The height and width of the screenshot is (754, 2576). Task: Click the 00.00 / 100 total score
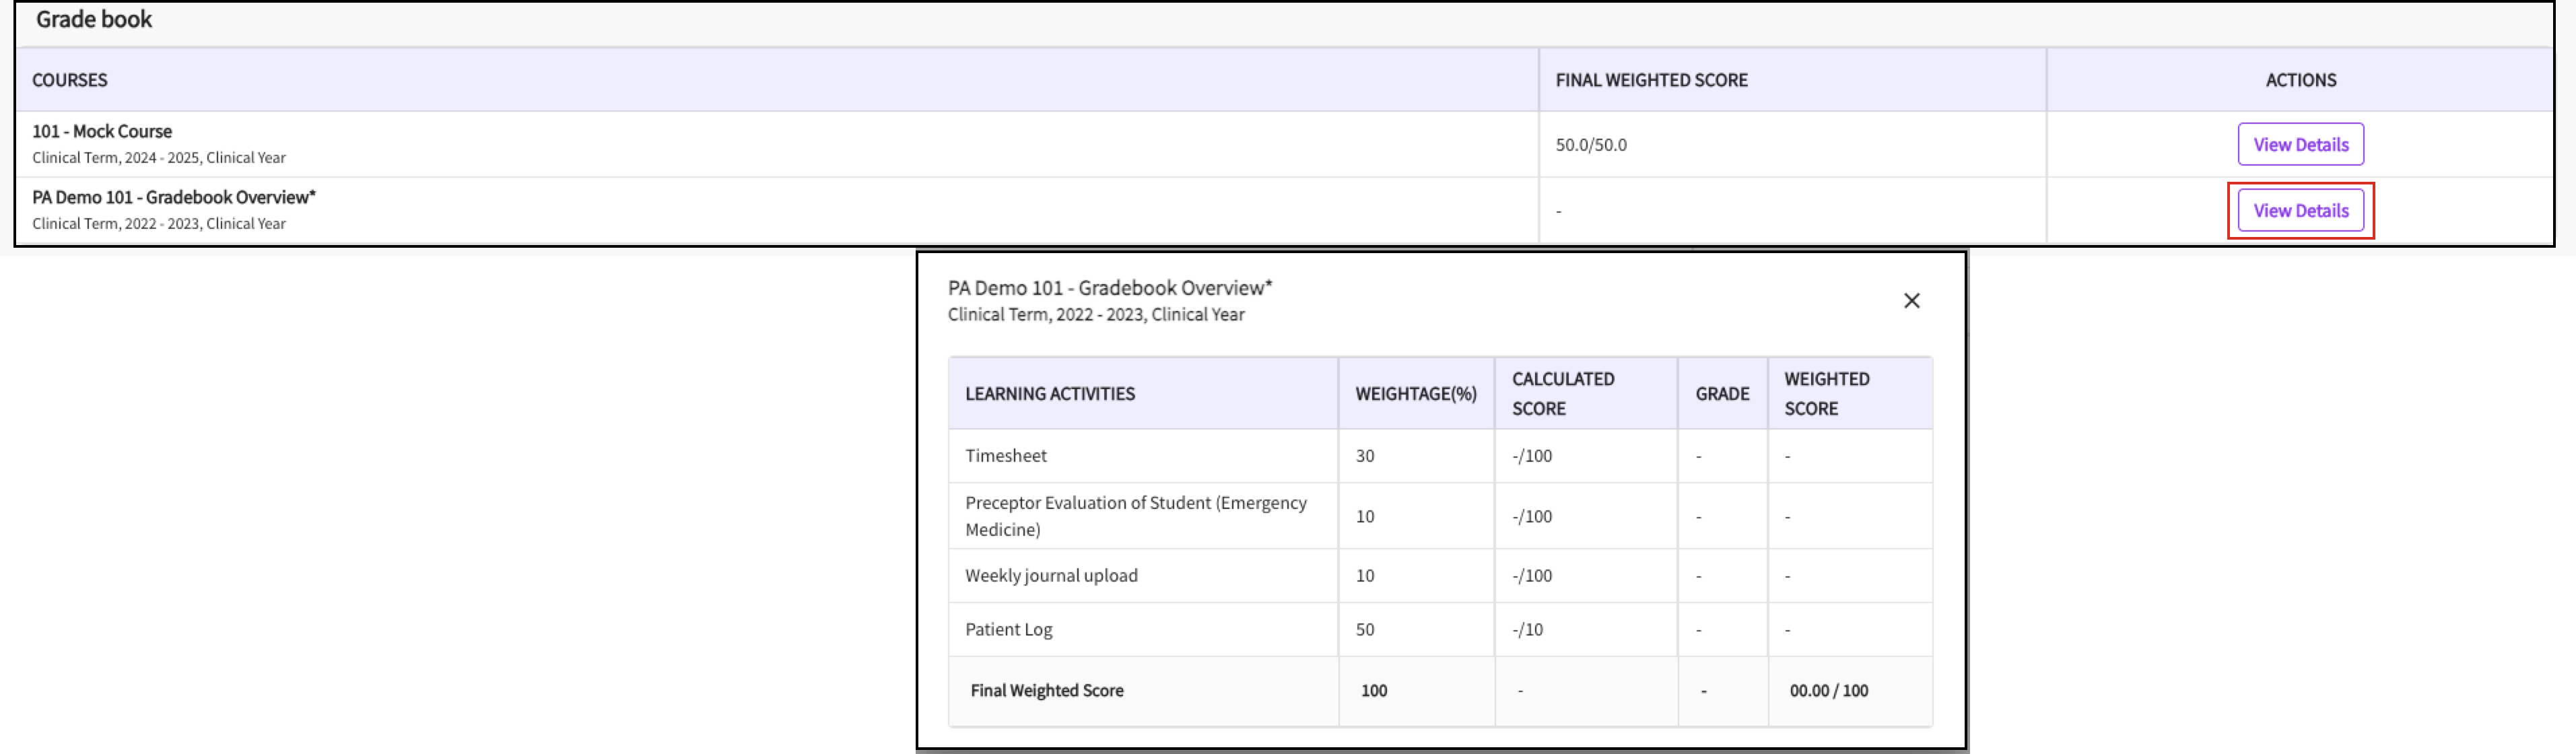[x=1828, y=691]
